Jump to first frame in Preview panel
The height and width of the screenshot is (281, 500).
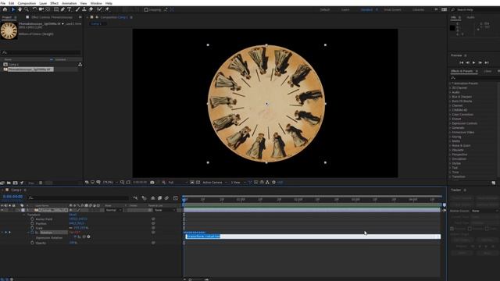[x=462, y=62]
